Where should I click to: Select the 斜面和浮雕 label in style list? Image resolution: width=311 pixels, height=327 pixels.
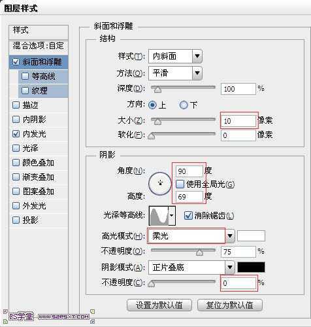coord(42,62)
